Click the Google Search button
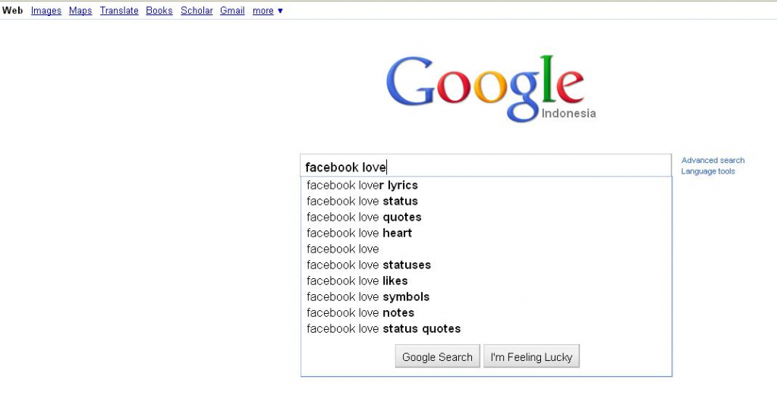777x395 pixels. click(x=437, y=356)
